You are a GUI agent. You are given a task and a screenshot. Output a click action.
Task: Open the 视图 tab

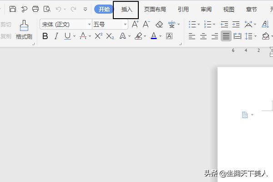(228, 10)
